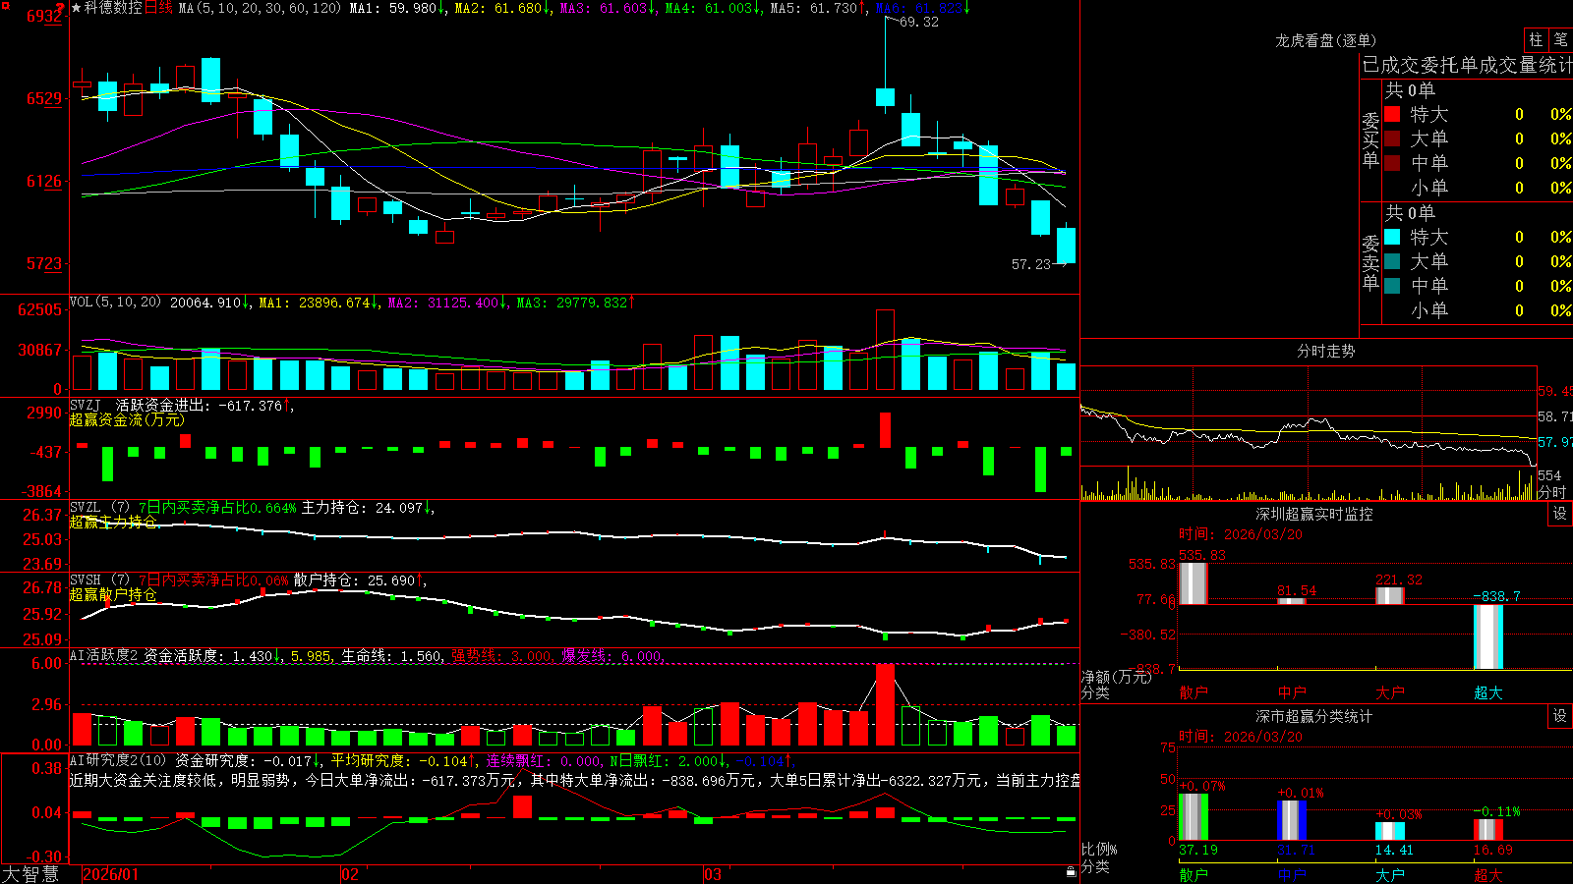Click the 散户 bar showing 535.83
The height and width of the screenshot is (884, 1573).
1194,583
